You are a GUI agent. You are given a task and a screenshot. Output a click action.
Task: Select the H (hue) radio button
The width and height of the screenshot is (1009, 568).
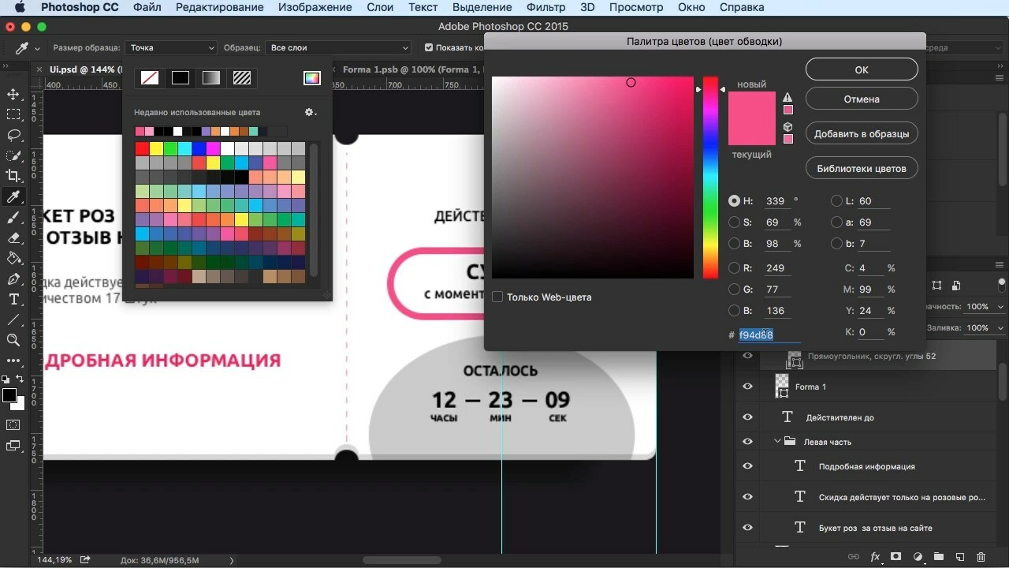click(x=735, y=201)
